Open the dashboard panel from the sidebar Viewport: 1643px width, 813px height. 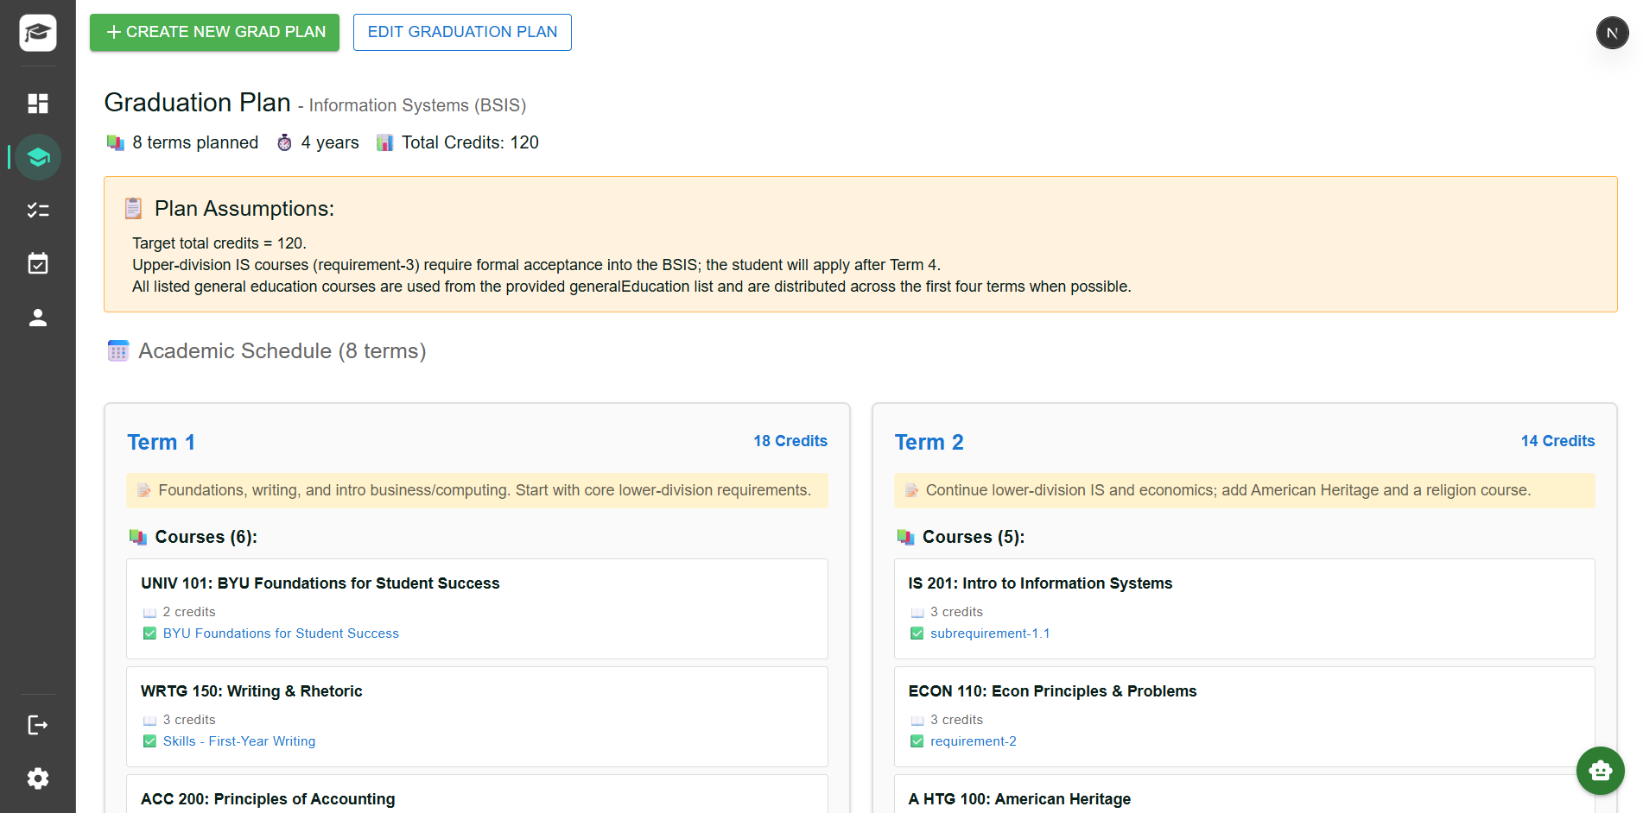coord(38,104)
